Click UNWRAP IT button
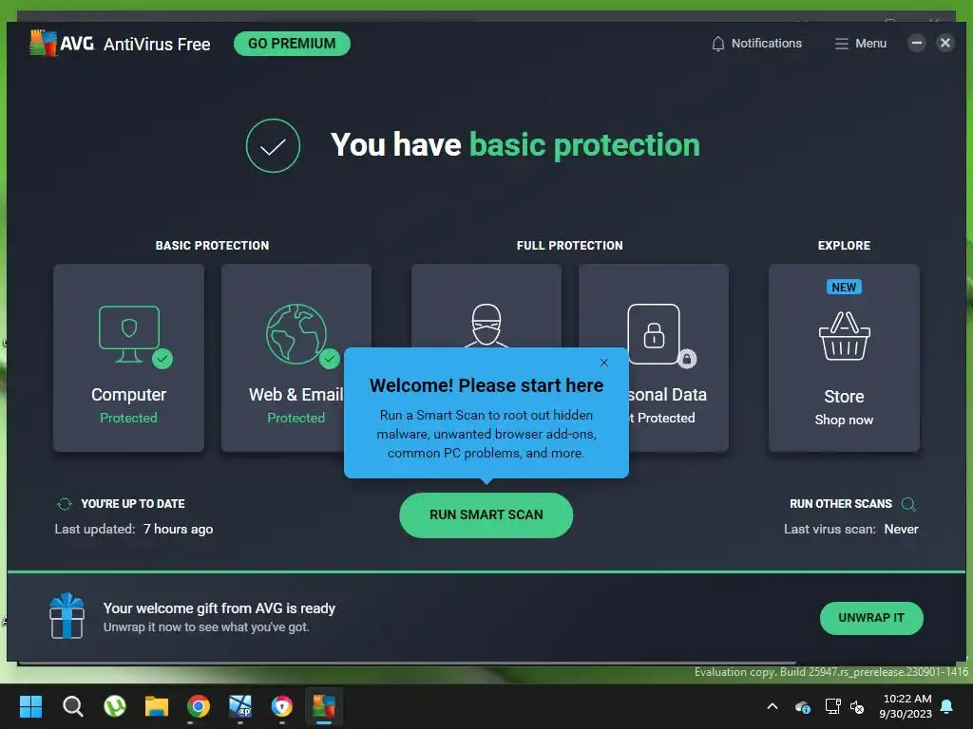Image resolution: width=973 pixels, height=729 pixels. [x=871, y=618]
